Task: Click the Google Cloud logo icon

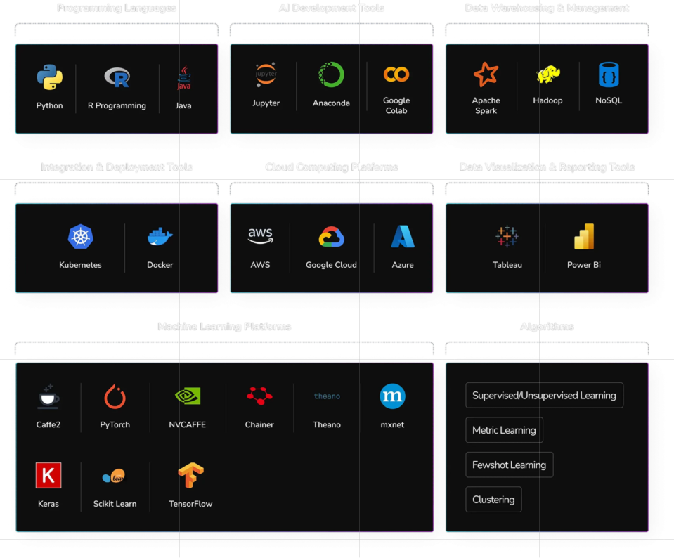Action: (x=331, y=236)
